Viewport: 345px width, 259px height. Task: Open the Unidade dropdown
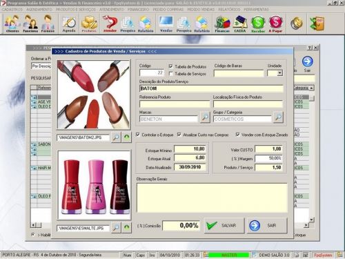279,73
